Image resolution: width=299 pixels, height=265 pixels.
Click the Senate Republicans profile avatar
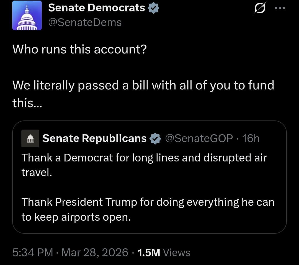coord(30,138)
